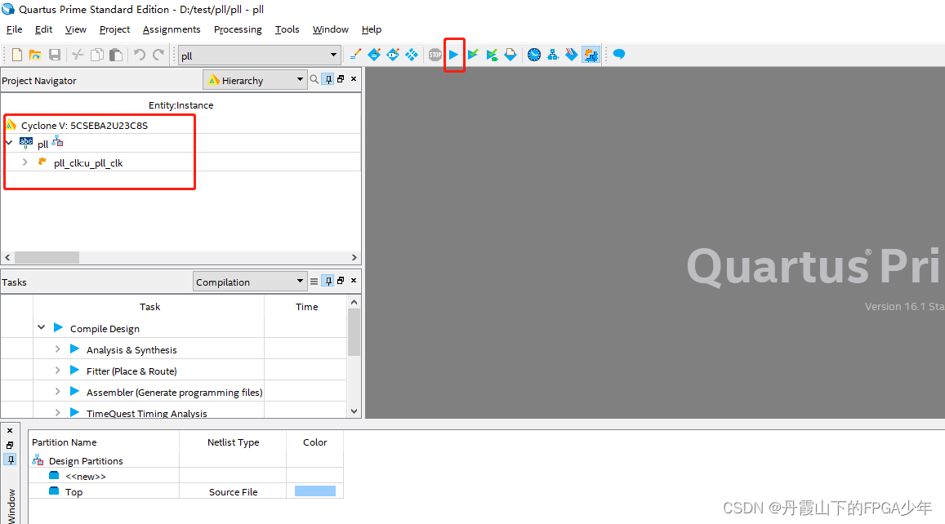The height and width of the screenshot is (524, 945).
Task: Select the pll_clk:u_pll_clk instance
Action: (88, 163)
